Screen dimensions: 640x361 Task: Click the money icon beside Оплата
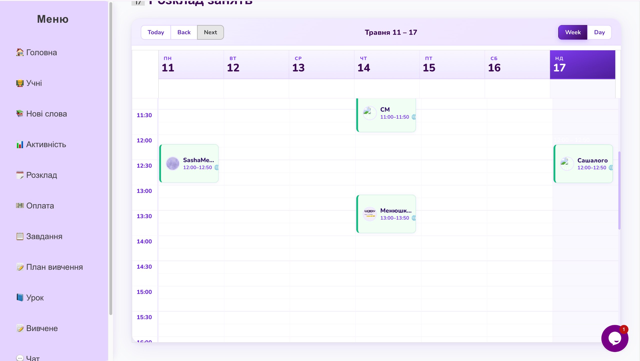click(x=20, y=205)
